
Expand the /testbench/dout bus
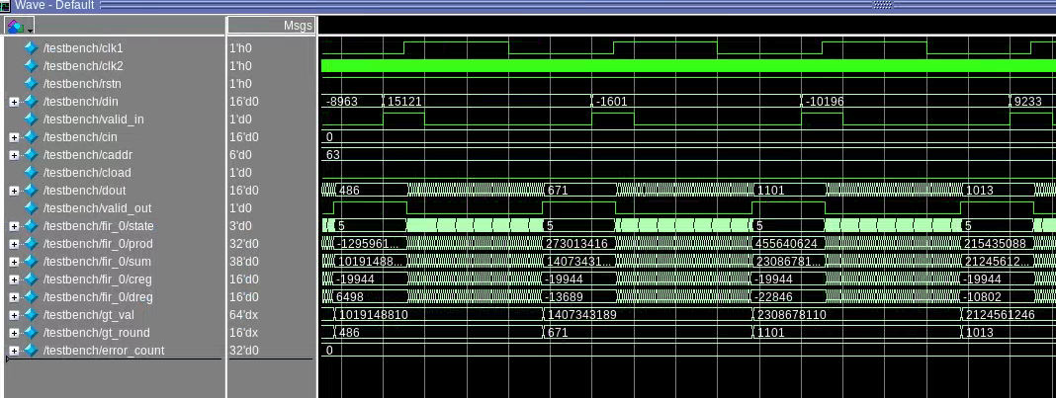14,191
